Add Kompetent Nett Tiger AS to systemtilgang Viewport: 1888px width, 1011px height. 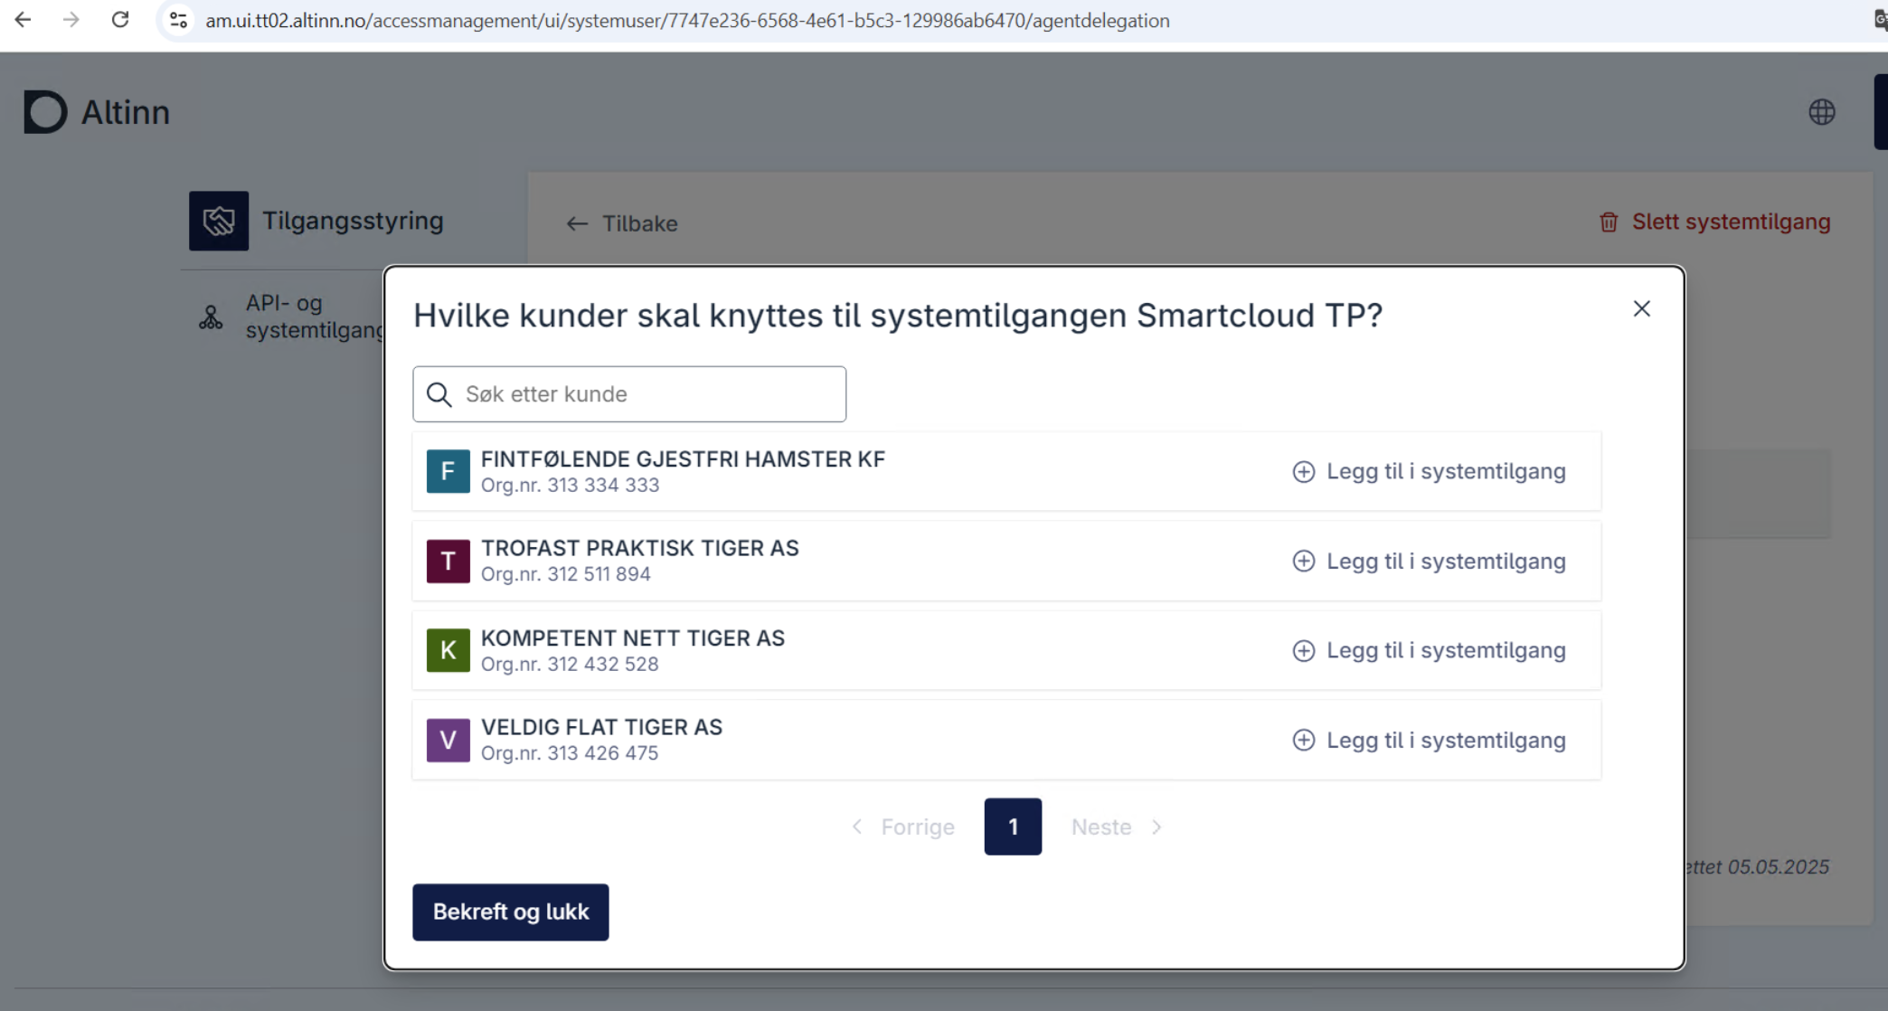click(1429, 650)
